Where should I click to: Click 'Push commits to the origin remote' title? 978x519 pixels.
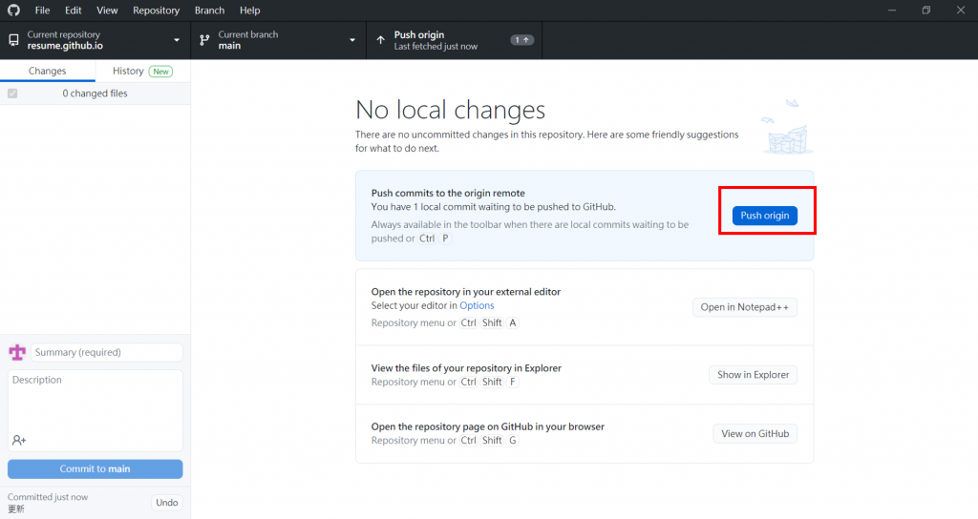pyautogui.click(x=448, y=193)
